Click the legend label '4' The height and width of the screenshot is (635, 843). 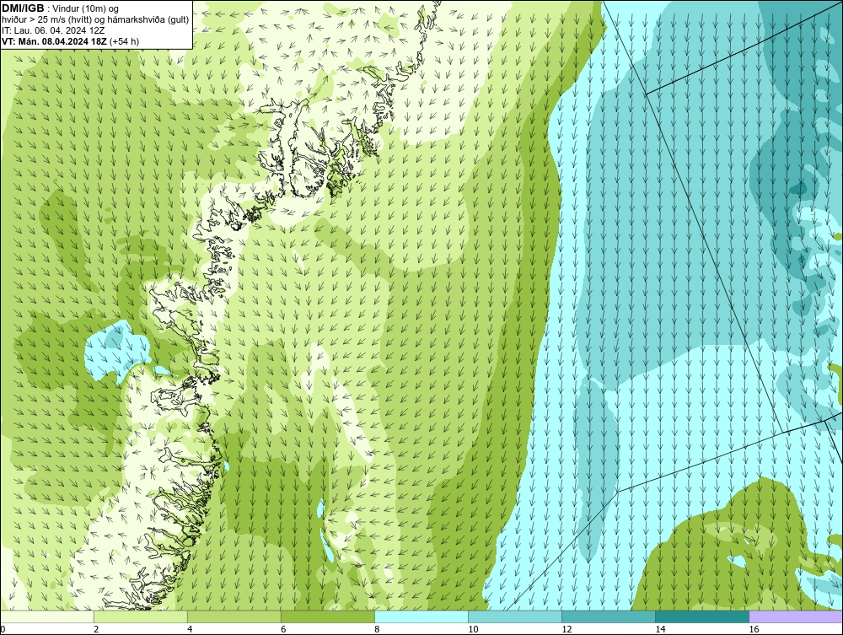[190, 630]
